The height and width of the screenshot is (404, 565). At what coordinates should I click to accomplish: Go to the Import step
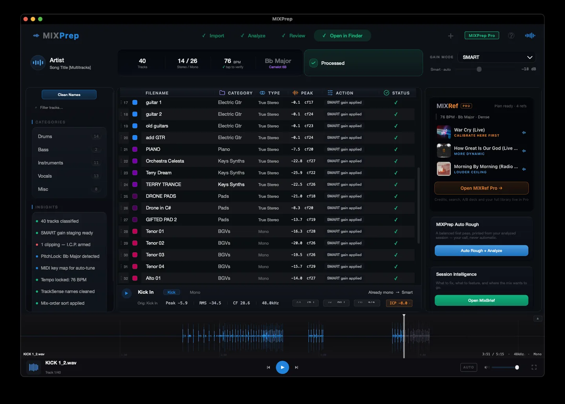pyautogui.click(x=213, y=36)
